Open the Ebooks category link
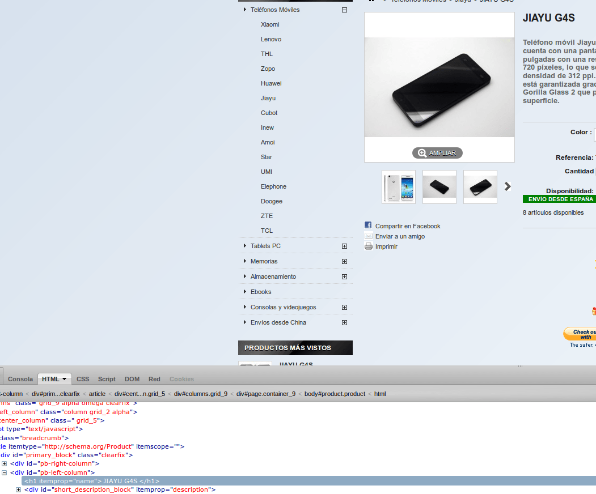Viewport: 596px width, 494px height. pyautogui.click(x=261, y=292)
